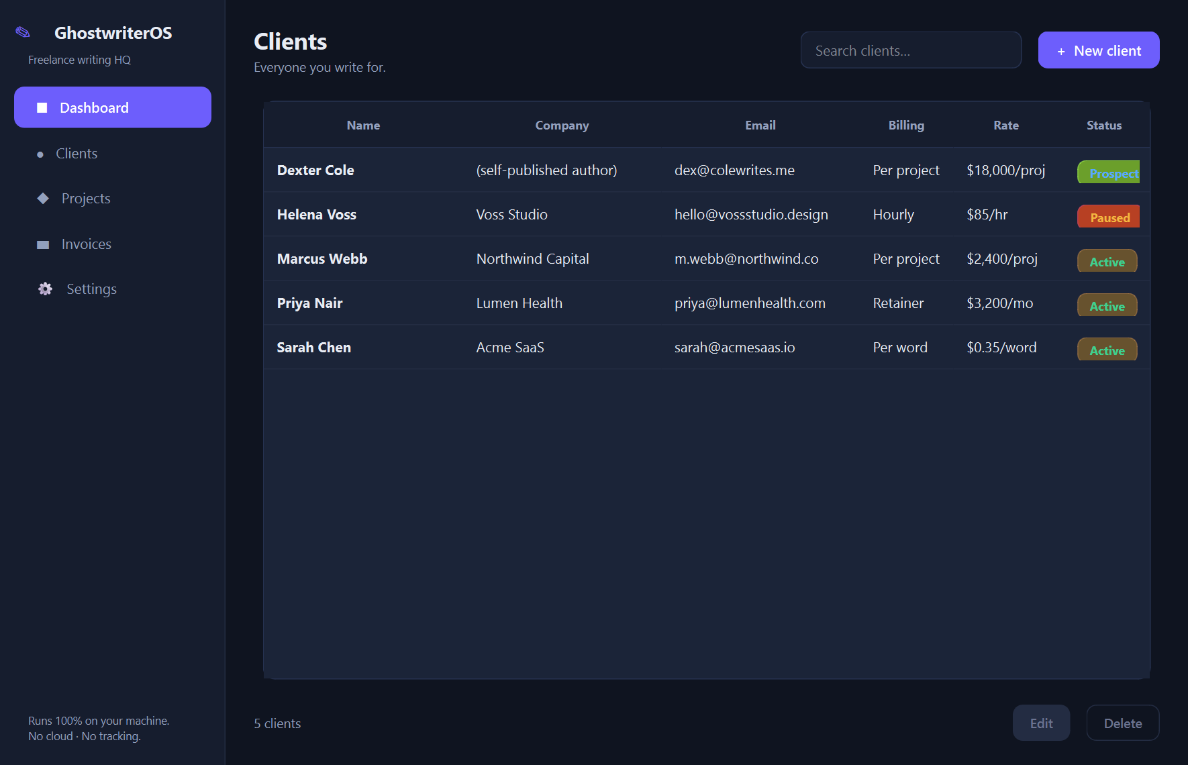Sort by the Billing column header
This screenshot has width=1188, height=765.
pyautogui.click(x=906, y=125)
